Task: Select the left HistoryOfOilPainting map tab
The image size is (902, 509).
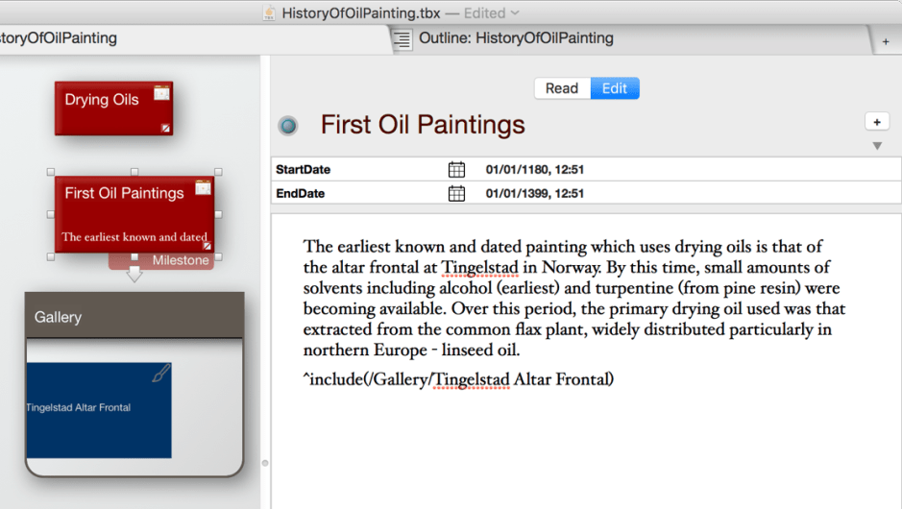Action: pyautogui.click(x=58, y=39)
